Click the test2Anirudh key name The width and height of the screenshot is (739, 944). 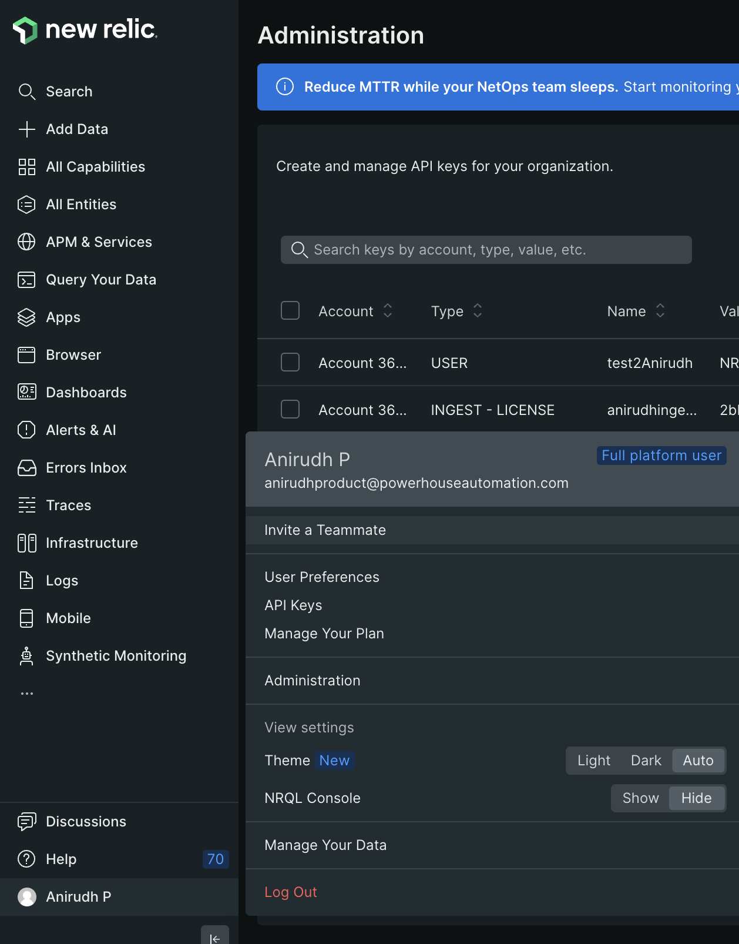pos(650,363)
